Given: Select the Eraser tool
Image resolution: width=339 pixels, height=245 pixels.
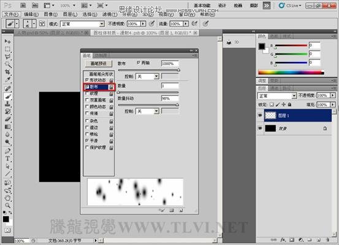Looking at the screenshot, I should tap(7, 119).
